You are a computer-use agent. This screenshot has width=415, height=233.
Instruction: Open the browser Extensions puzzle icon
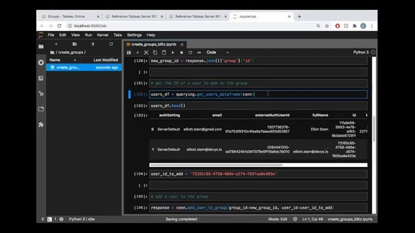355,26
